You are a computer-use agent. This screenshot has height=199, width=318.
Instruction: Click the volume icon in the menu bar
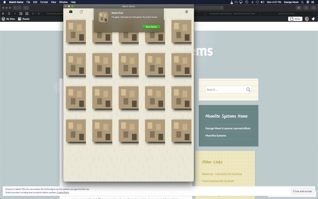pyautogui.click(x=262, y=2)
